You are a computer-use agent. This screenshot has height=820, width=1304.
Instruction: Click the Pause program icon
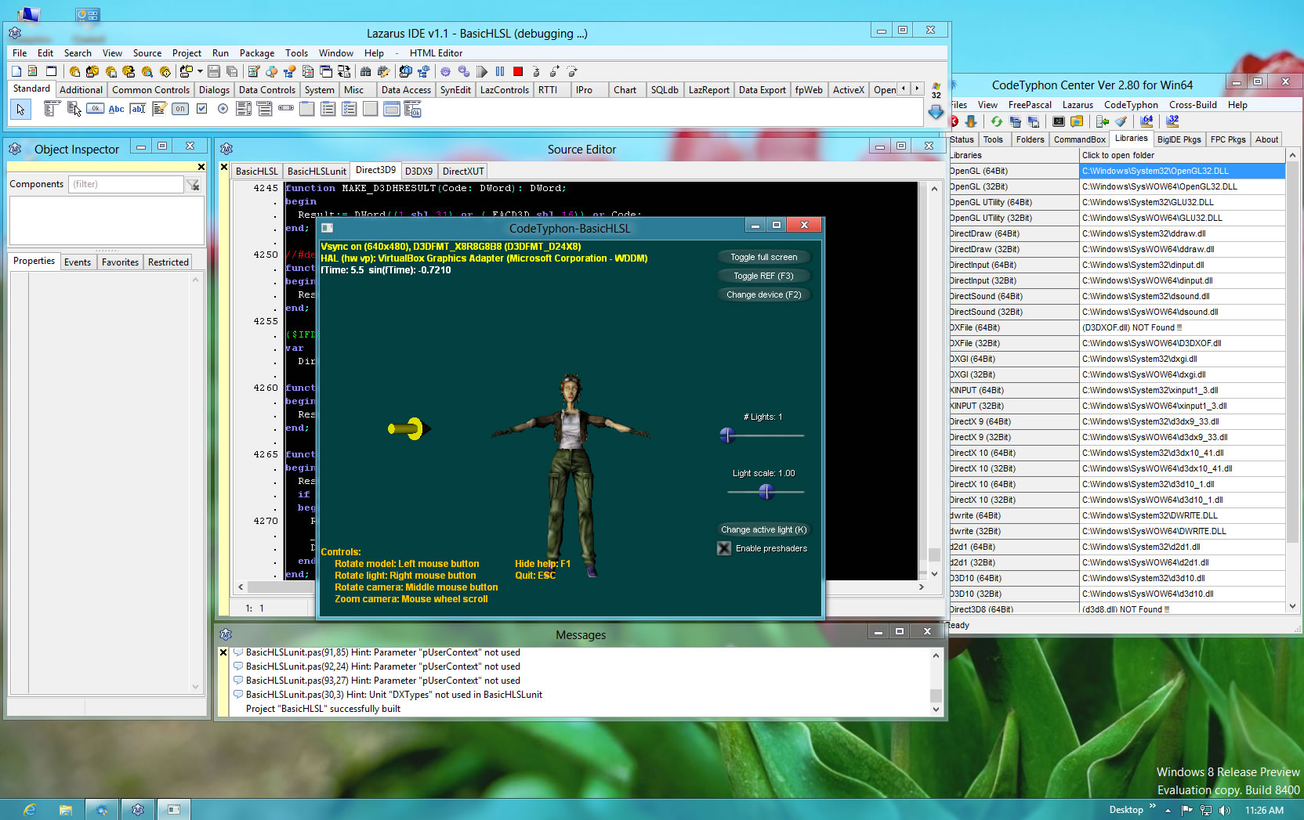[500, 71]
